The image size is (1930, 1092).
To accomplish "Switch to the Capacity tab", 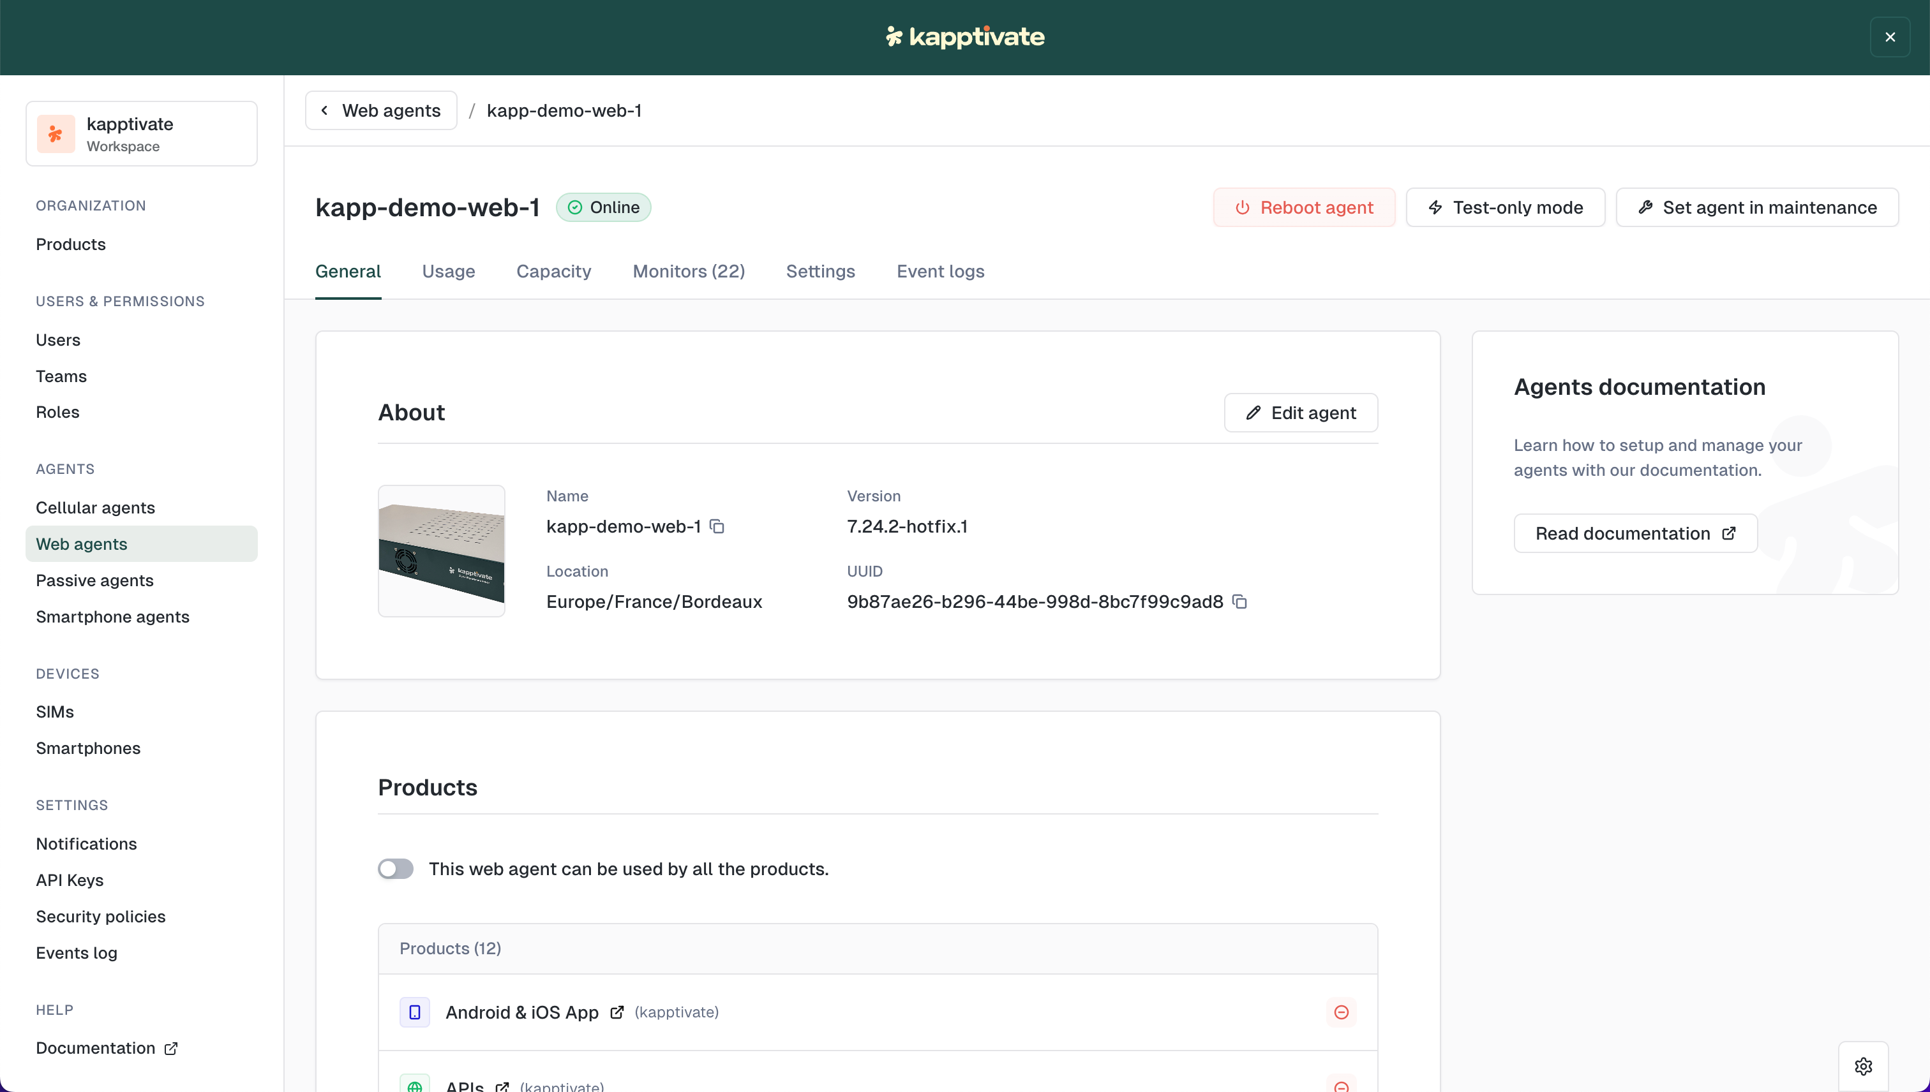I will tap(553, 272).
